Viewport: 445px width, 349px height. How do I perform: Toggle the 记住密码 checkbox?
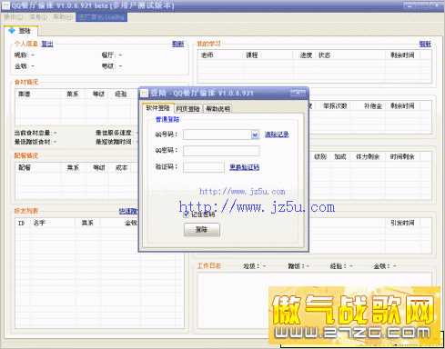coord(187,214)
